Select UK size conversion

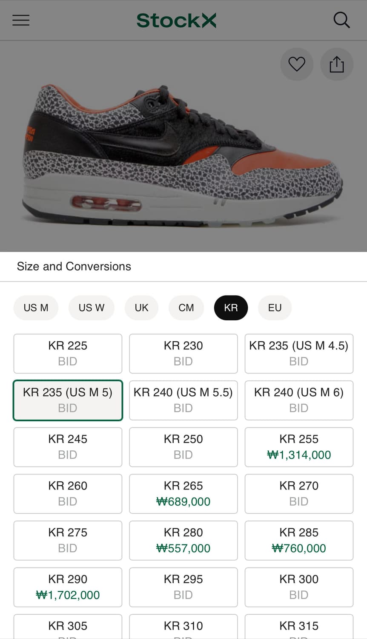click(x=141, y=308)
